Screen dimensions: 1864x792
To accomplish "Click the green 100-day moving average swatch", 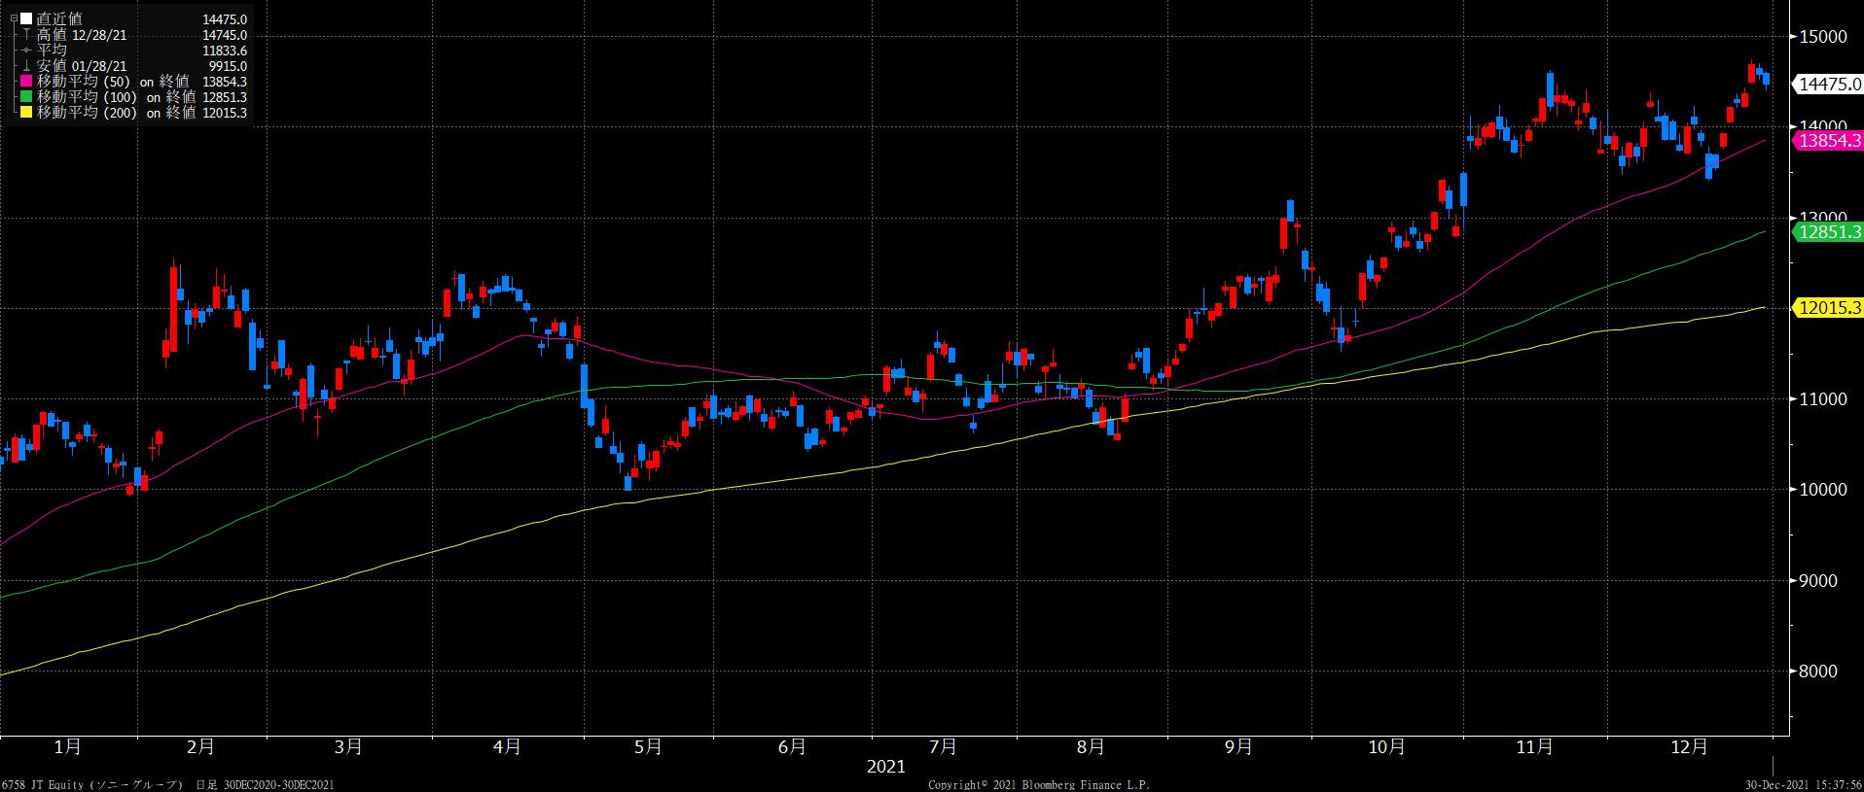I will point(26,97).
